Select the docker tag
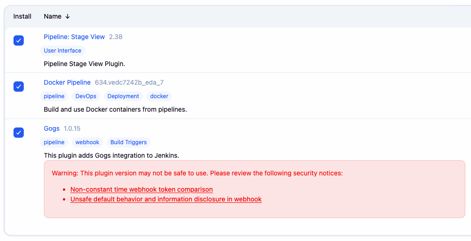Viewport: 471px width, 241px height. pyautogui.click(x=159, y=96)
